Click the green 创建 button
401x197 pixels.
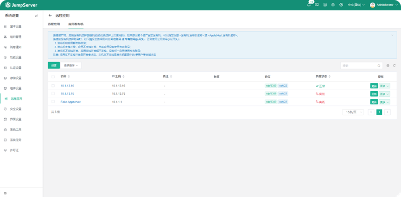tap(53, 65)
